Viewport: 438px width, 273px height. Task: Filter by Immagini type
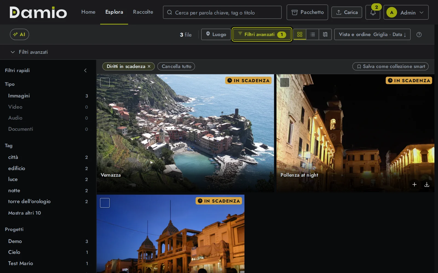[48, 96]
